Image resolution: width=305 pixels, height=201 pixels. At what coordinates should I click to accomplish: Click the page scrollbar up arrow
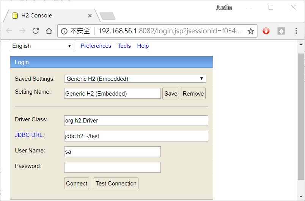[x=301, y=44]
